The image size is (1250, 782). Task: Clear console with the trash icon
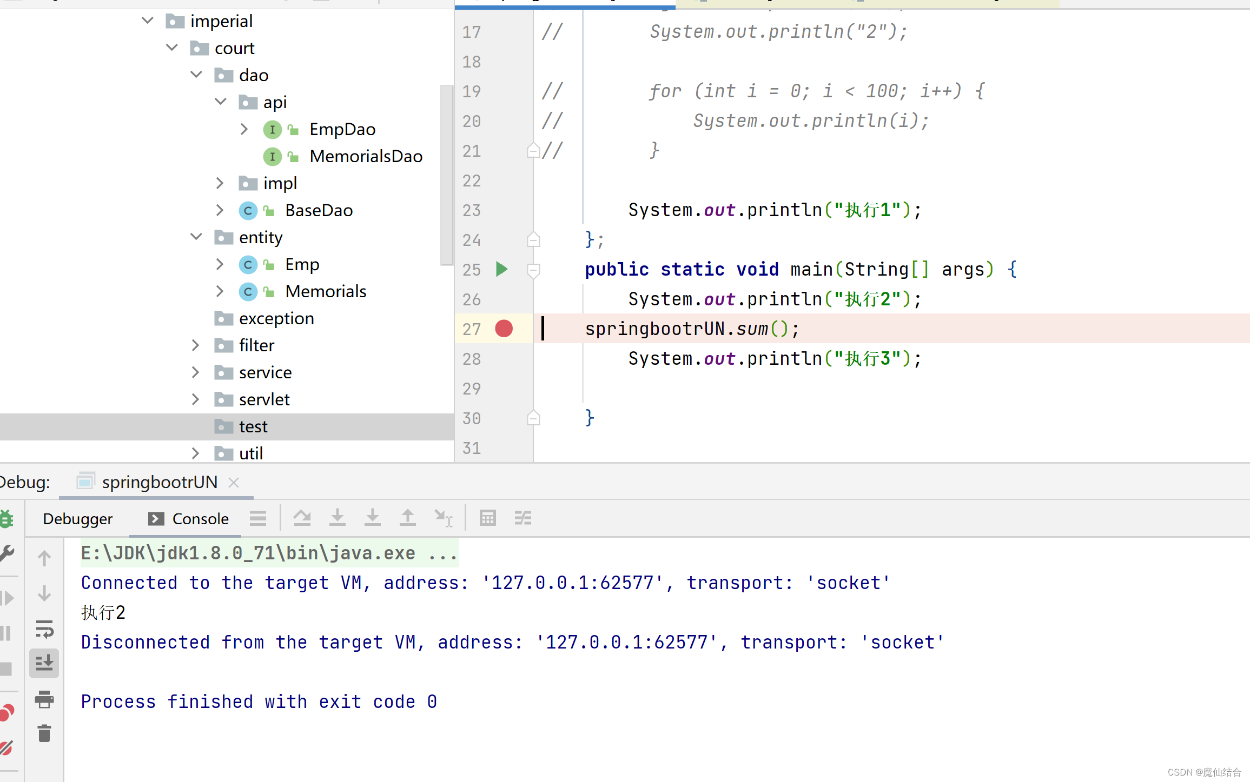[x=44, y=733]
